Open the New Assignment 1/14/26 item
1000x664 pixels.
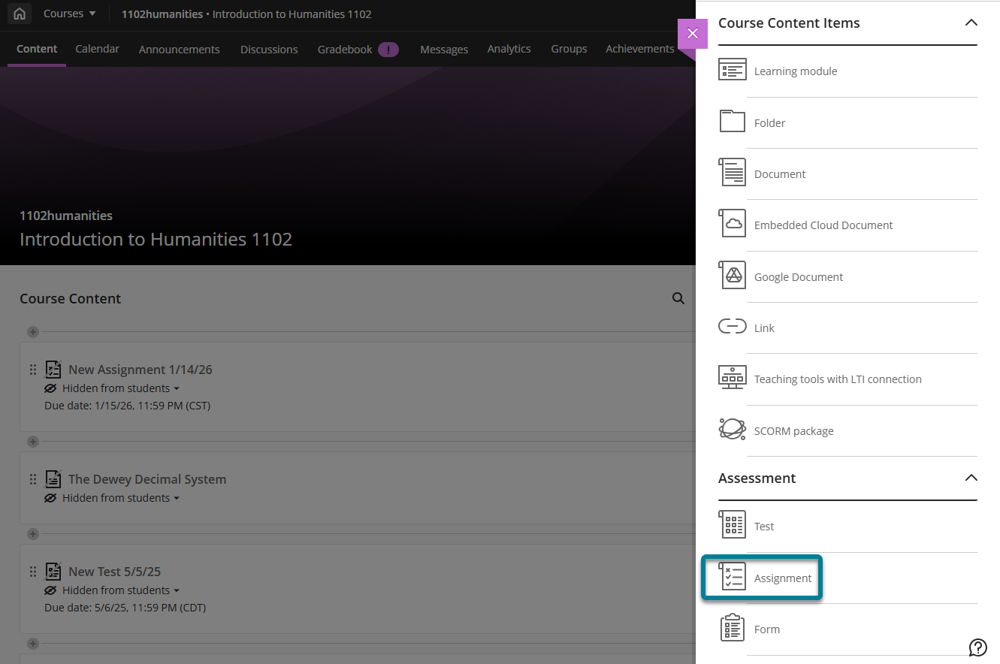(140, 369)
